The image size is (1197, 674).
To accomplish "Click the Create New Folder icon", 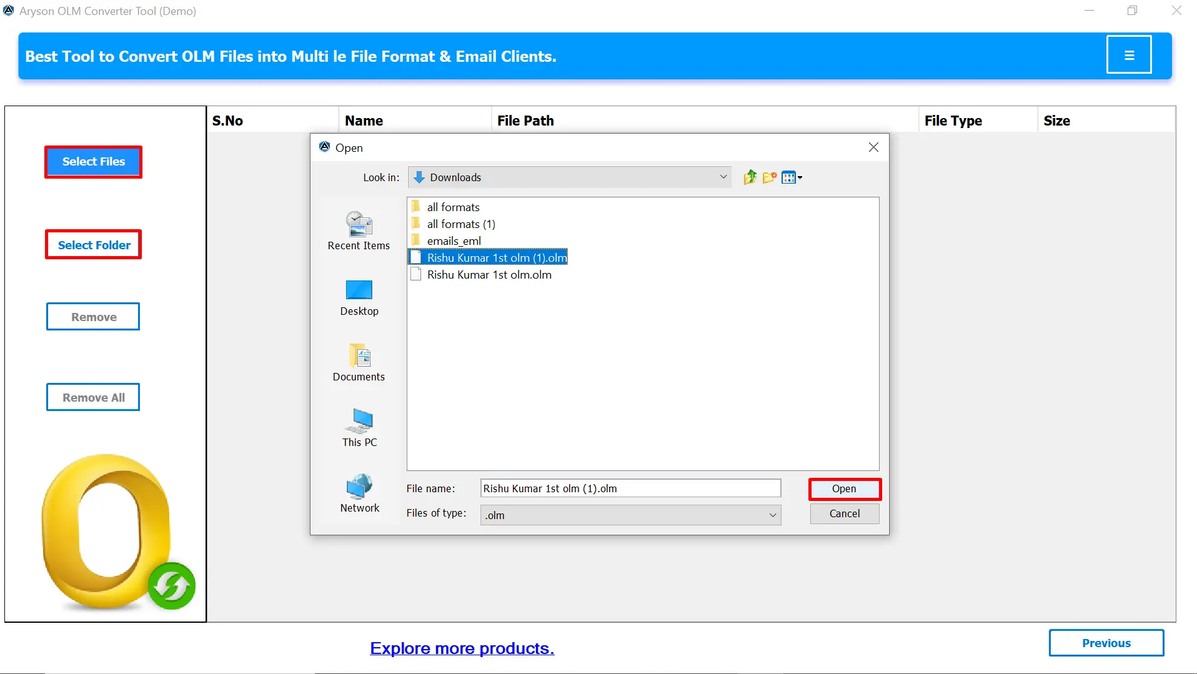I will coord(769,177).
